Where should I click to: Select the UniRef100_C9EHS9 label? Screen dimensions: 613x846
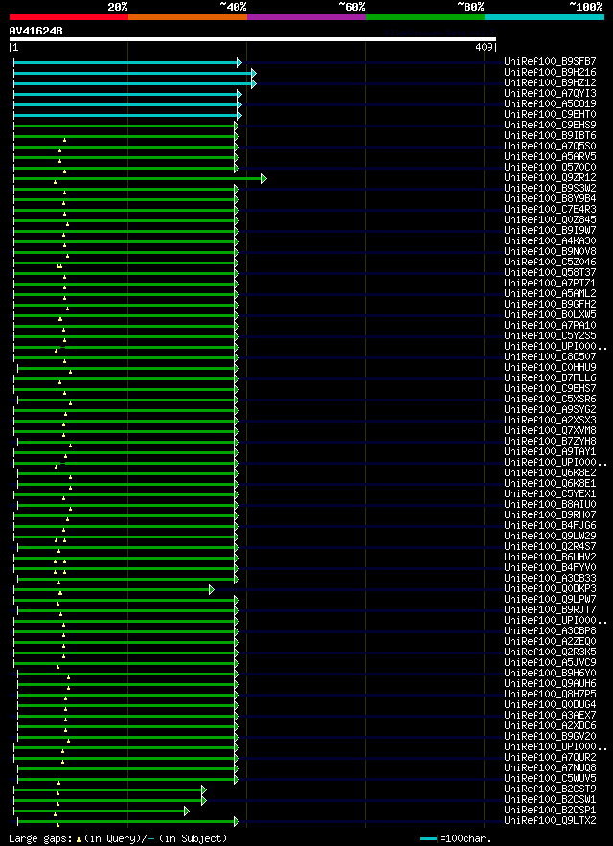pyautogui.click(x=550, y=125)
